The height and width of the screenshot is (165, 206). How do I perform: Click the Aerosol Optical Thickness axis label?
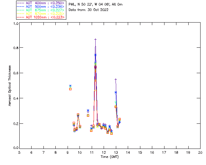click(x=10, y=86)
